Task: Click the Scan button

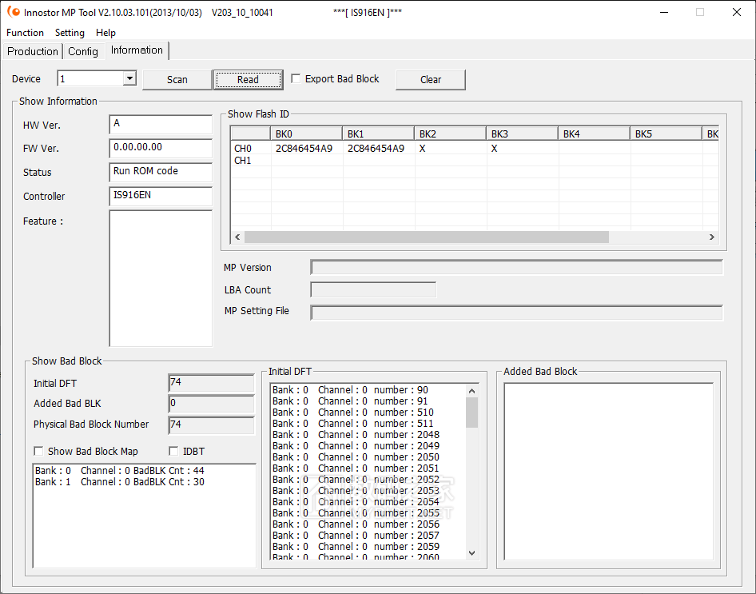Action: (177, 79)
